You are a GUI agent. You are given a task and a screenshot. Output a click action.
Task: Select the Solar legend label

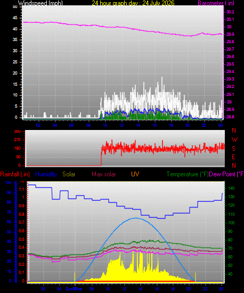coord(69,174)
